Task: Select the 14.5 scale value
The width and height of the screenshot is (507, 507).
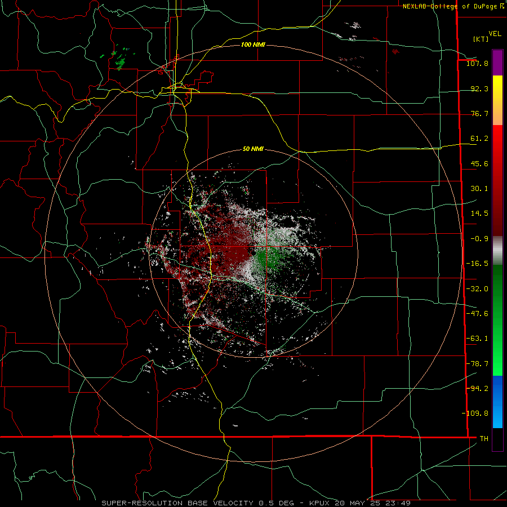Action: click(x=479, y=214)
